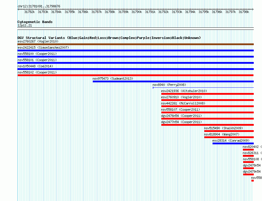Image resolution: width=262 pixels, height=201 pixels.
Task: Open the esv28314 (Conrad2009) label
Action: pos(231,140)
